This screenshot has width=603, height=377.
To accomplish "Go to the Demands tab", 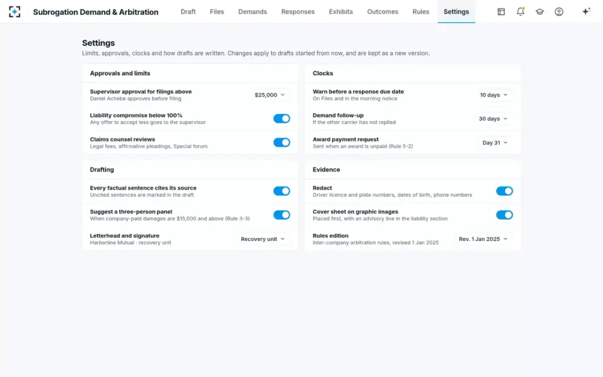I will coord(253,12).
